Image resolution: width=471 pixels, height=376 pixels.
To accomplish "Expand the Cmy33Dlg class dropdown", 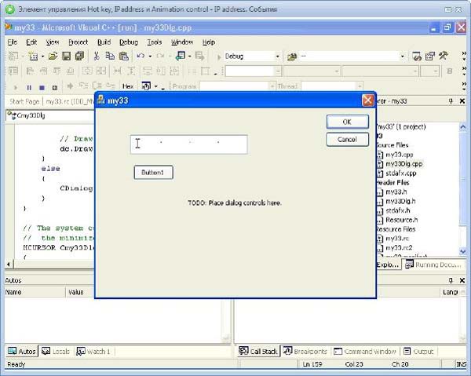I will coord(47,115).
